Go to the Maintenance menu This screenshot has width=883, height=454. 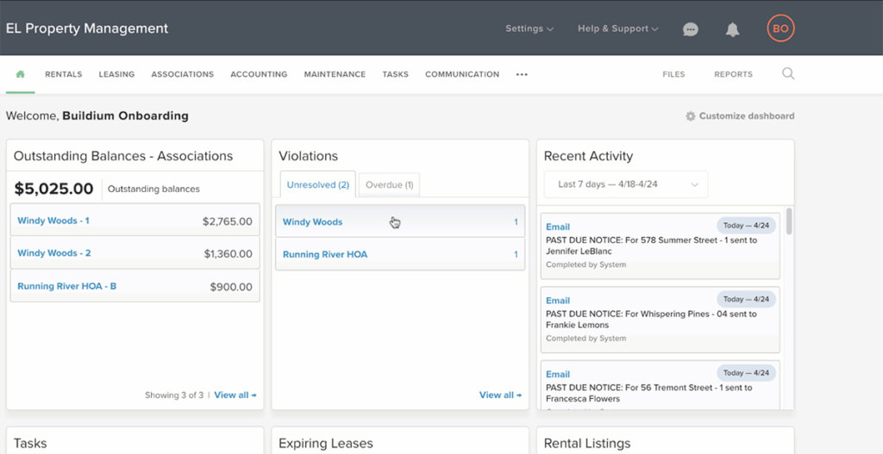pyautogui.click(x=335, y=75)
